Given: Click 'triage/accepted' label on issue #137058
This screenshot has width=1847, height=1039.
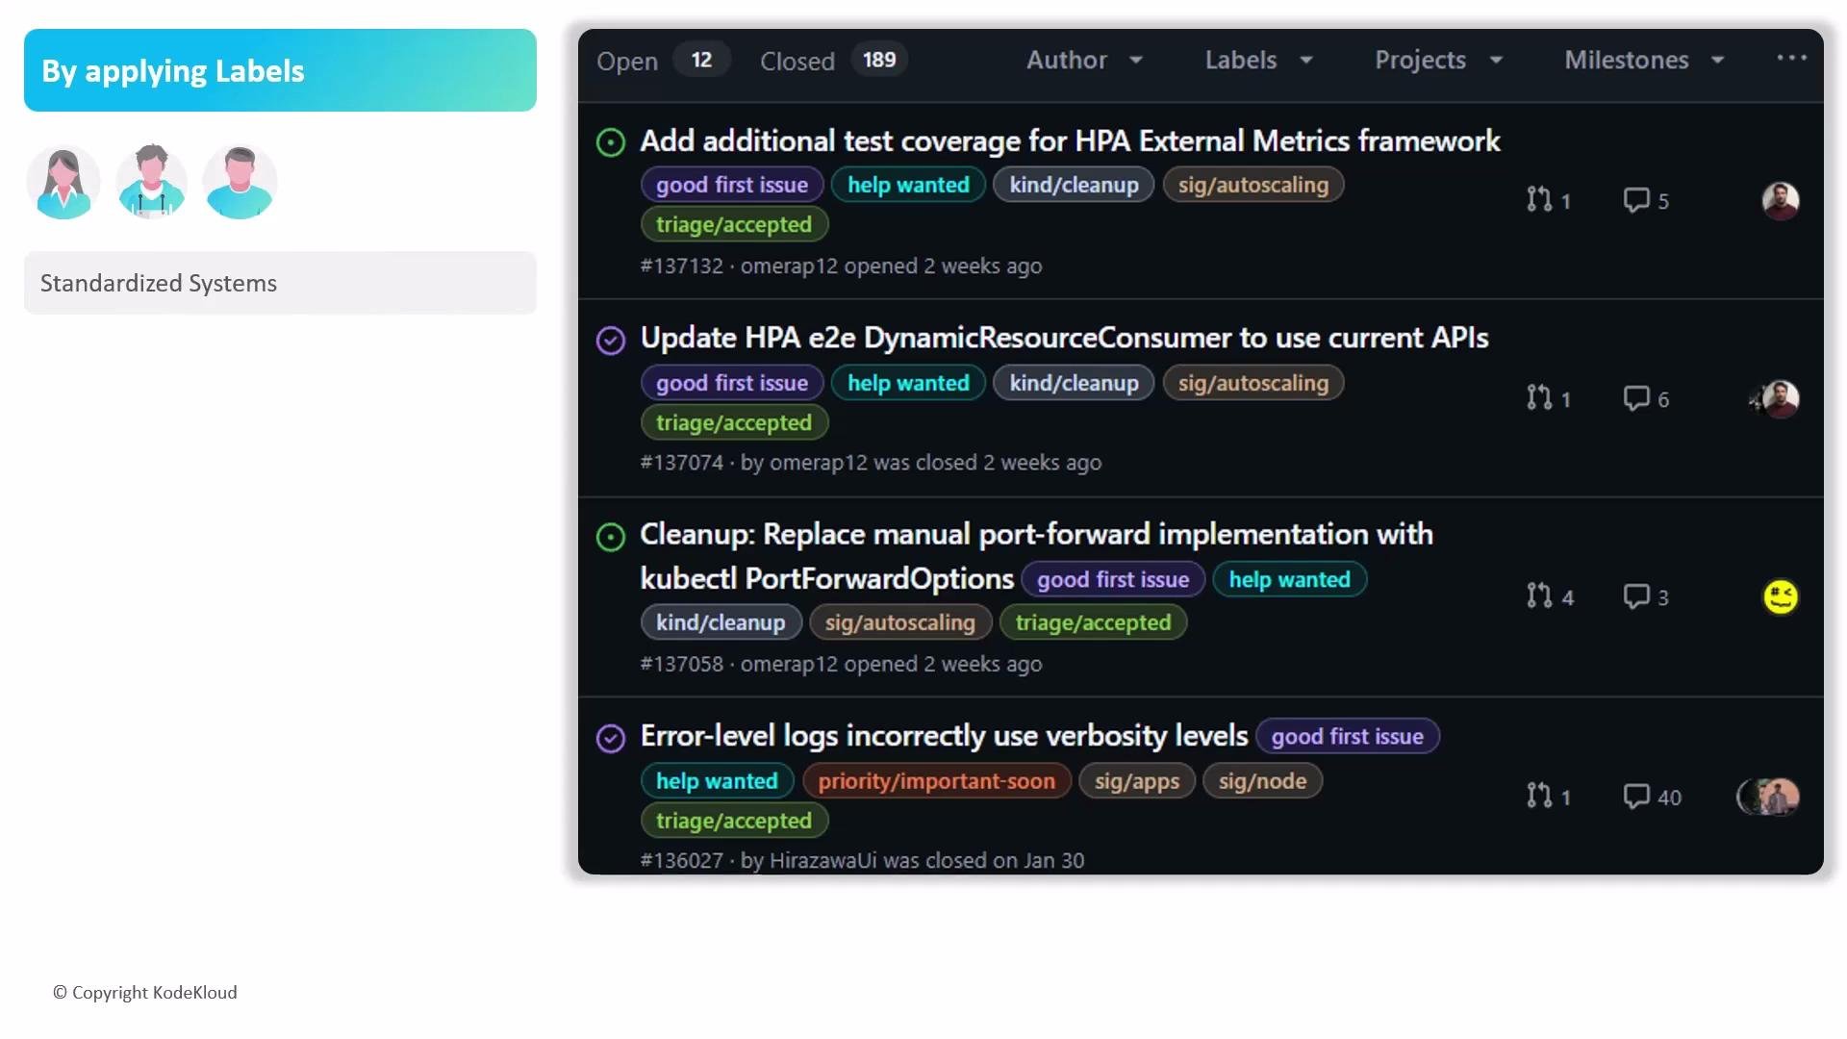Looking at the screenshot, I should tap(1093, 622).
